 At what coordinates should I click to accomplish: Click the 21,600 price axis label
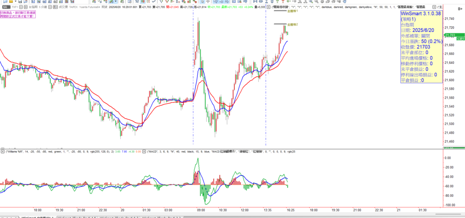coord(450,80)
